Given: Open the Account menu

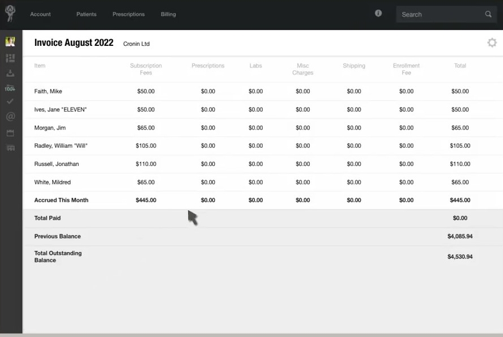Looking at the screenshot, I should pos(40,14).
